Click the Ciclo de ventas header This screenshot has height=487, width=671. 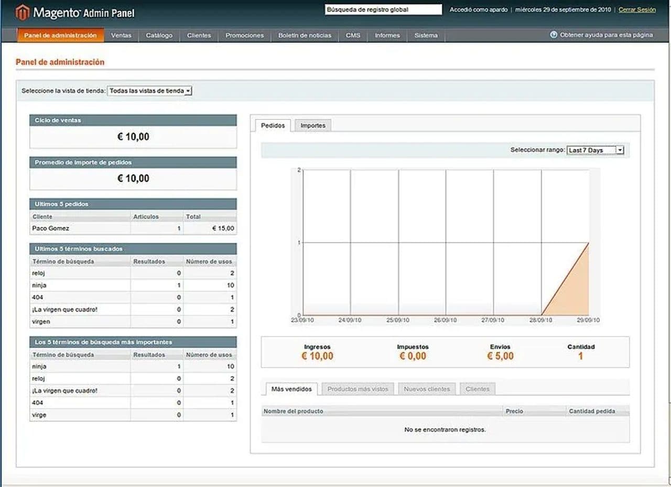(x=133, y=120)
